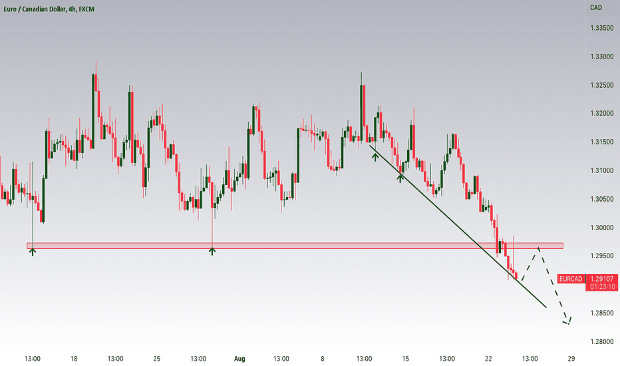
Task: Click the date label 8 on time axis
Action: click(323, 359)
